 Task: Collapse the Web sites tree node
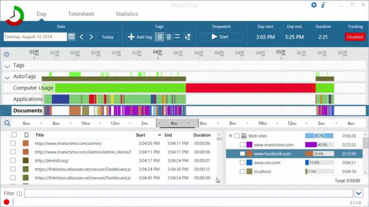click(230, 136)
